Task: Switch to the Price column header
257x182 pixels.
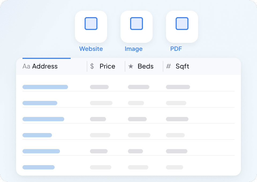Action: click(107, 66)
